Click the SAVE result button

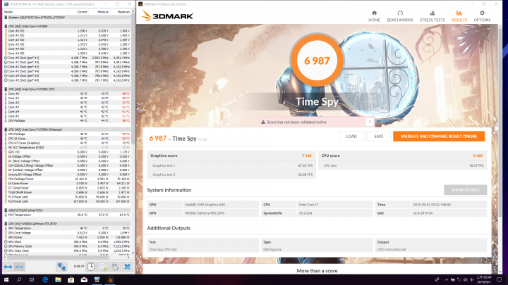[378, 137]
